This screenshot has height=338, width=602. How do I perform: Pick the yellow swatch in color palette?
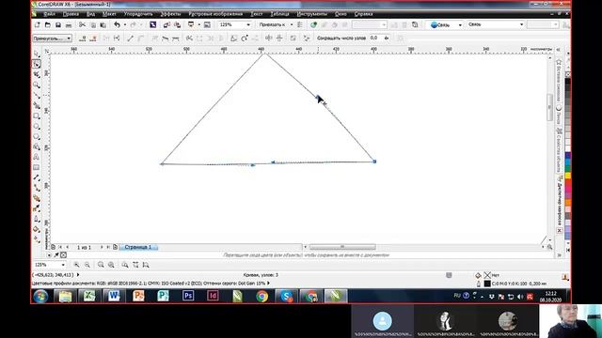pyautogui.click(x=567, y=176)
